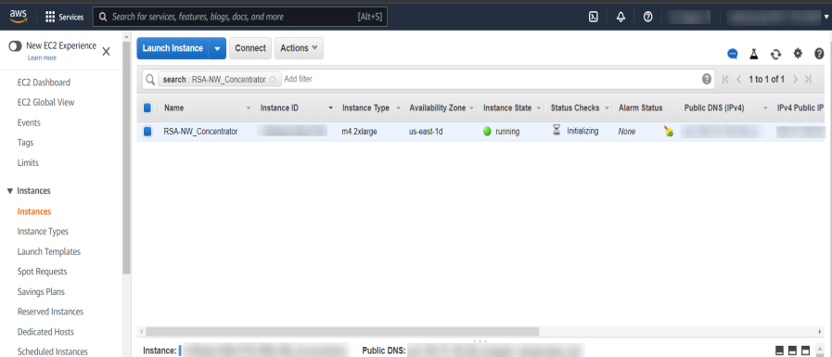Click the horizontal table scrollbar
Image resolution: width=832 pixels, height=357 pixels.
tap(342, 332)
